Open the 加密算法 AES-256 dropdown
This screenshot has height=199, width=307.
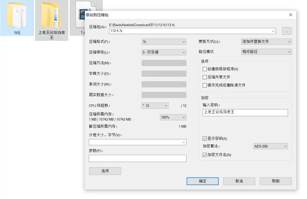(271, 146)
